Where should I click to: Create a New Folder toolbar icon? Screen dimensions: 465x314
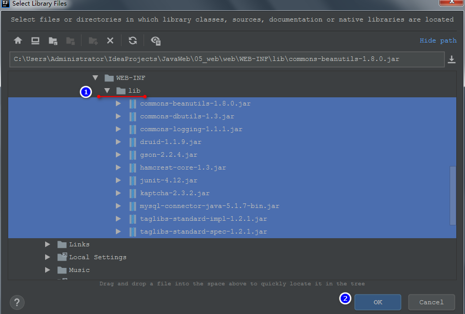pos(93,41)
